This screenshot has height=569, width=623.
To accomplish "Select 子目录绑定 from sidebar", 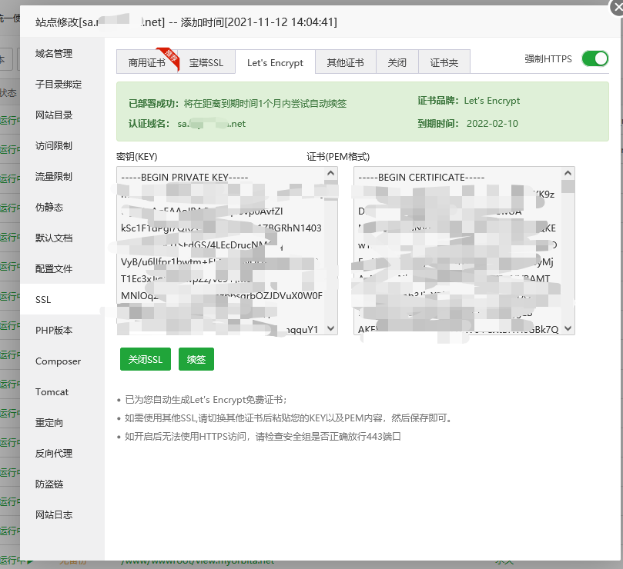I will [59, 85].
